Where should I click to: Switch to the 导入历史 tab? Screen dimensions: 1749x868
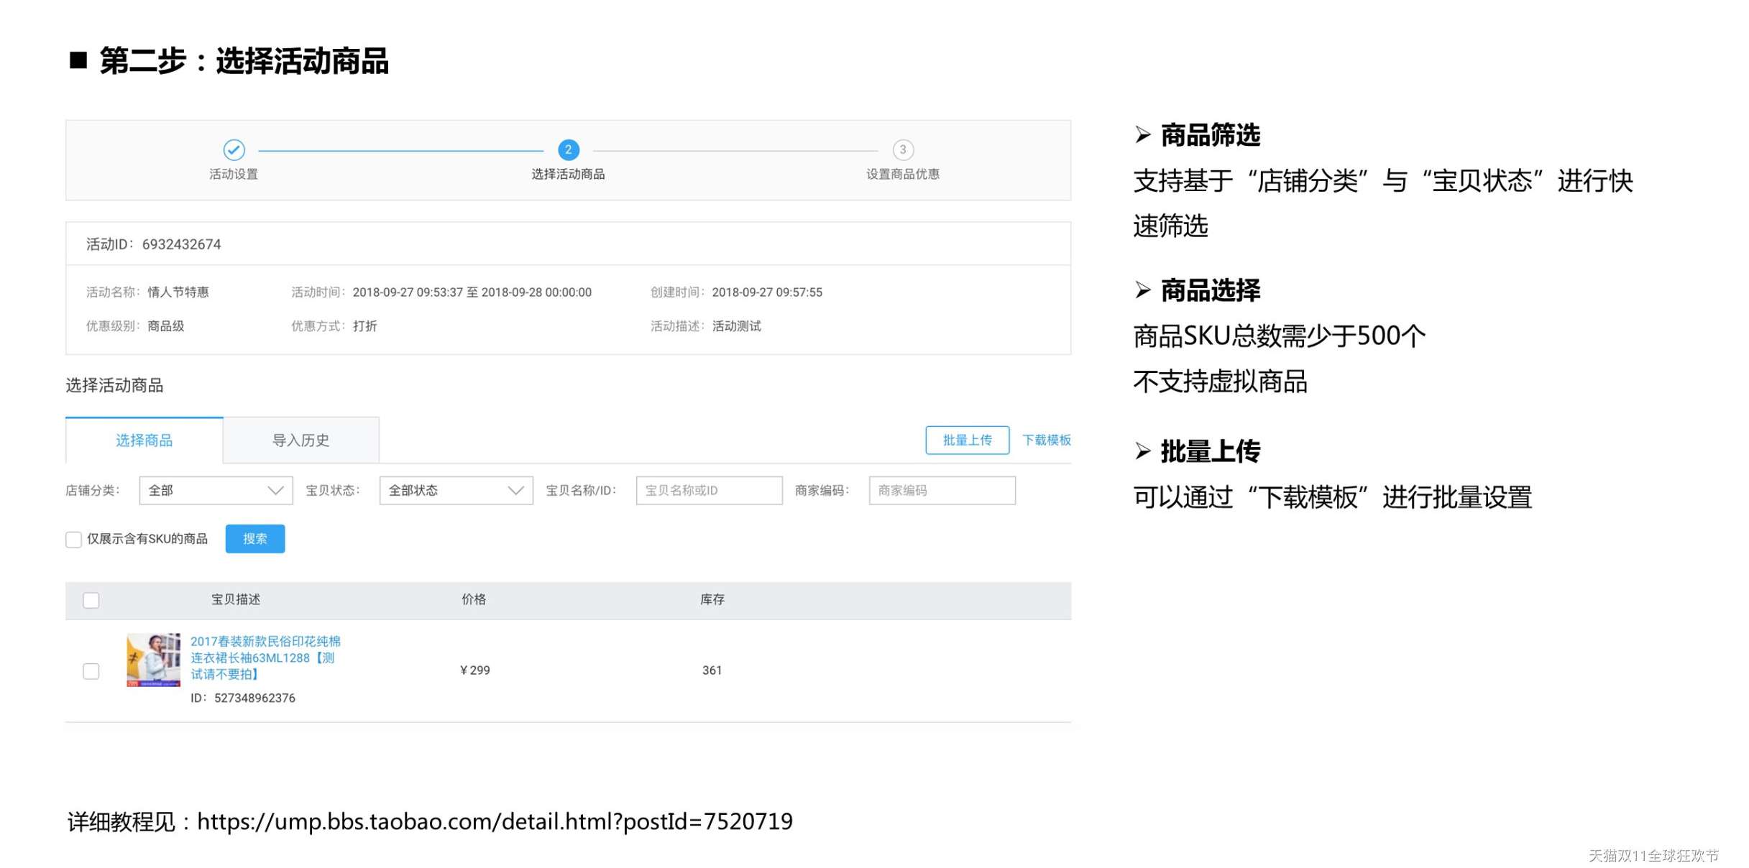pyautogui.click(x=300, y=440)
